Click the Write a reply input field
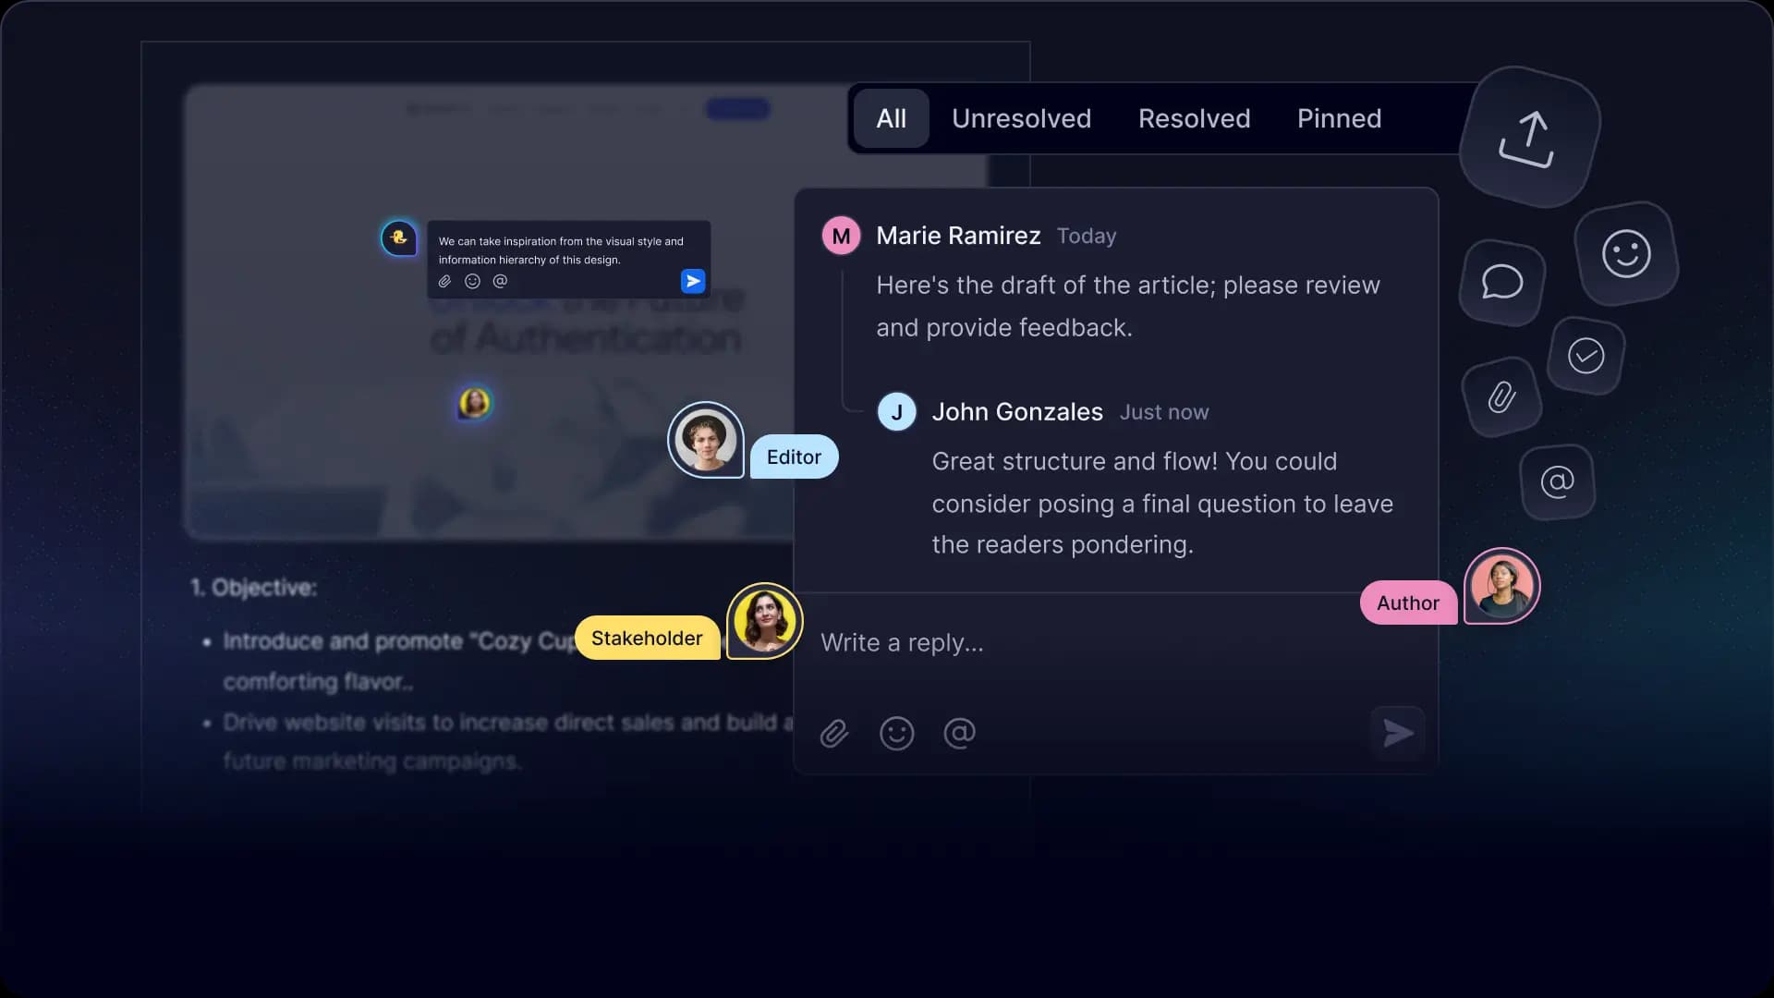 1113,641
